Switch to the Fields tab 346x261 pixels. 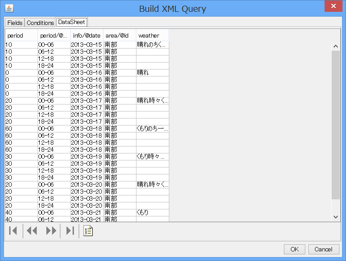tap(14, 23)
